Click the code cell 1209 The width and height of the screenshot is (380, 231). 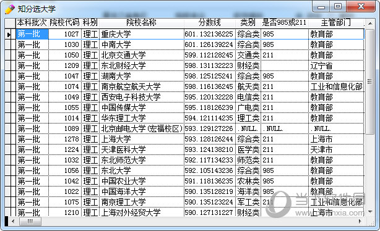[x=65, y=66]
